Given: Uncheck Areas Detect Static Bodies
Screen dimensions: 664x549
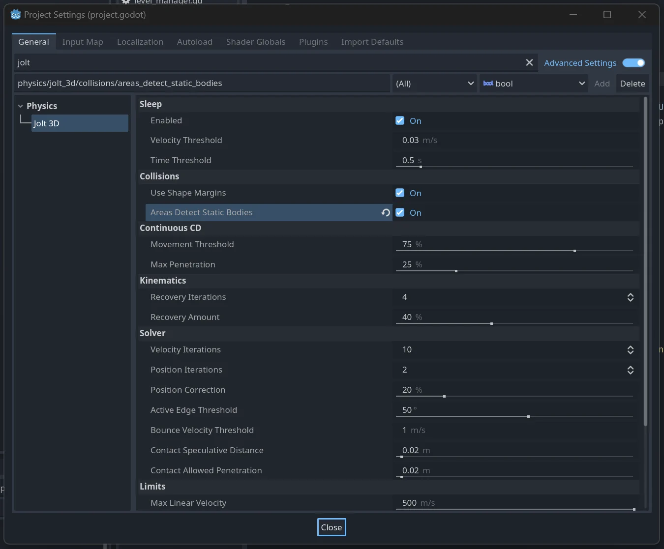Looking at the screenshot, I should [399, 212].
